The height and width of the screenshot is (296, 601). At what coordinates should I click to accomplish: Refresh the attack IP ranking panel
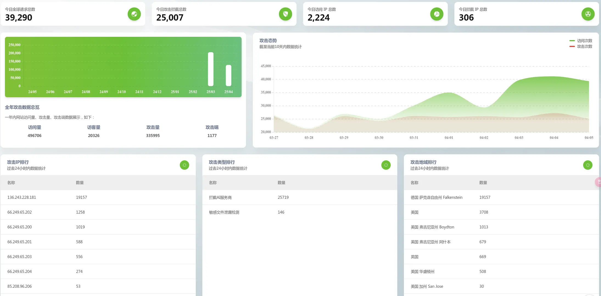(x=184, y=165)
